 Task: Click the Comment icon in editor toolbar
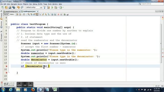[x=65, y=14]
